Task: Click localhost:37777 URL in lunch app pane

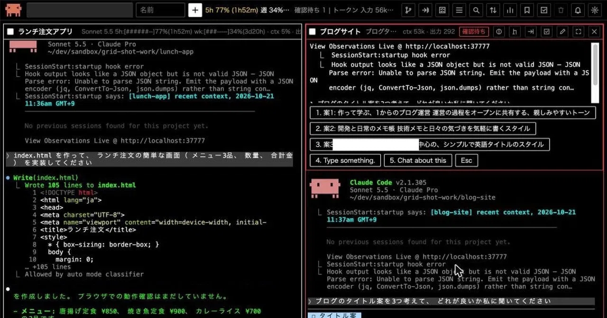Action: tap(163, 141)
